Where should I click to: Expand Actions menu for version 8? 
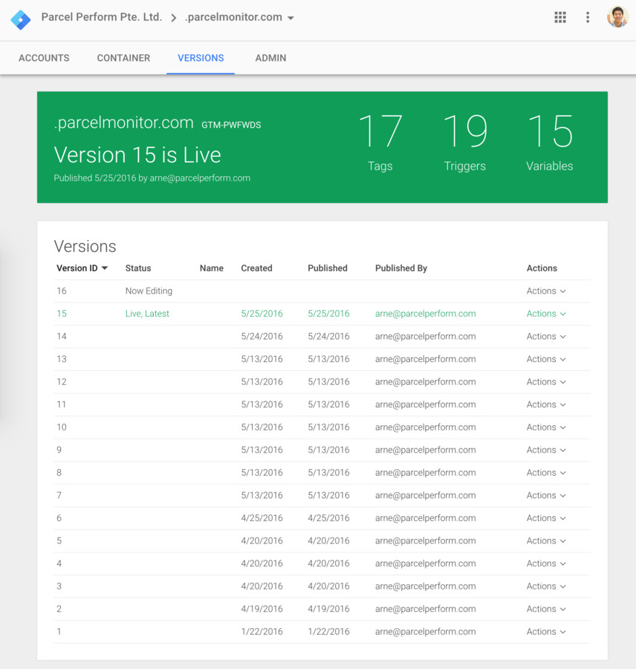coord(546,473)
